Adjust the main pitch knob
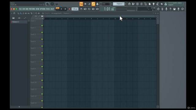The height and width of the screenshot is (110, 196). pos(52,4)
